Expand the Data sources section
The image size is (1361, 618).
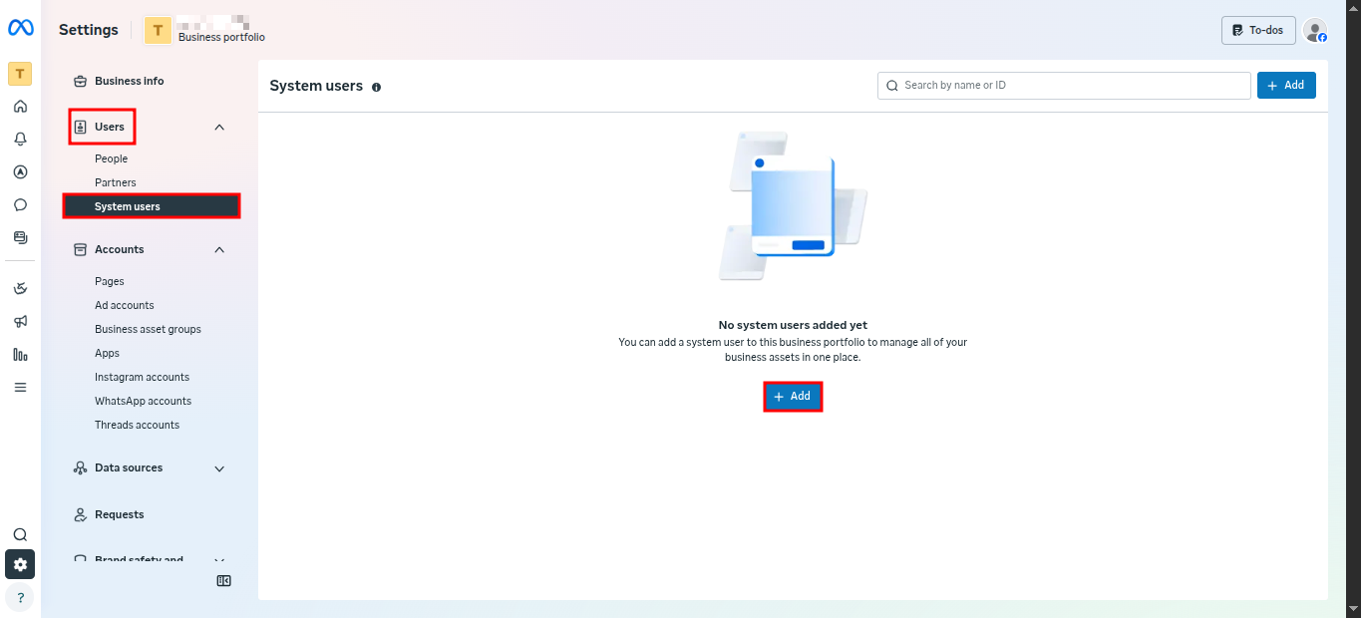coord(219,468)
